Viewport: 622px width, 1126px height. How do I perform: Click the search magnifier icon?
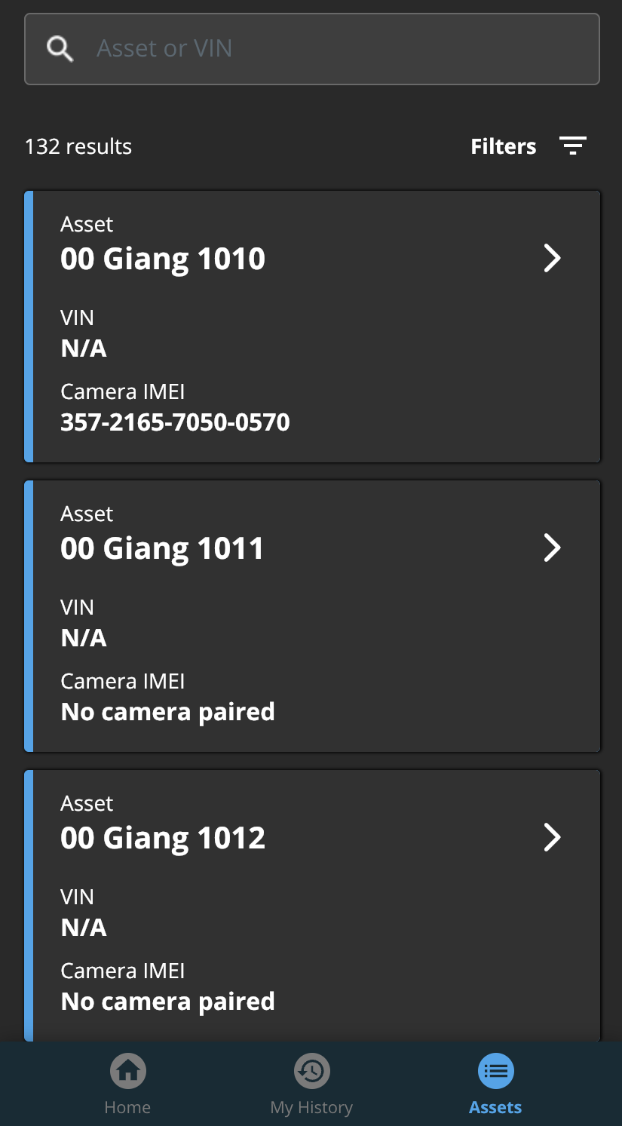click(60, 49)
